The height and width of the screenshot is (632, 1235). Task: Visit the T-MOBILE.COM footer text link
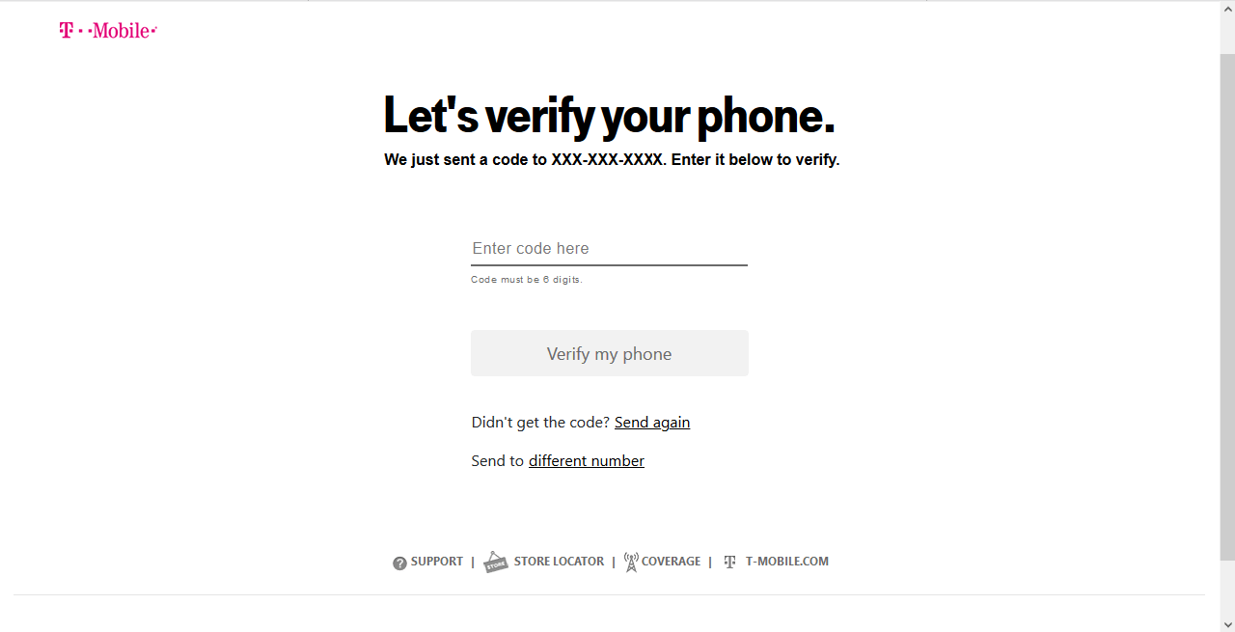[x=786, y=562]
